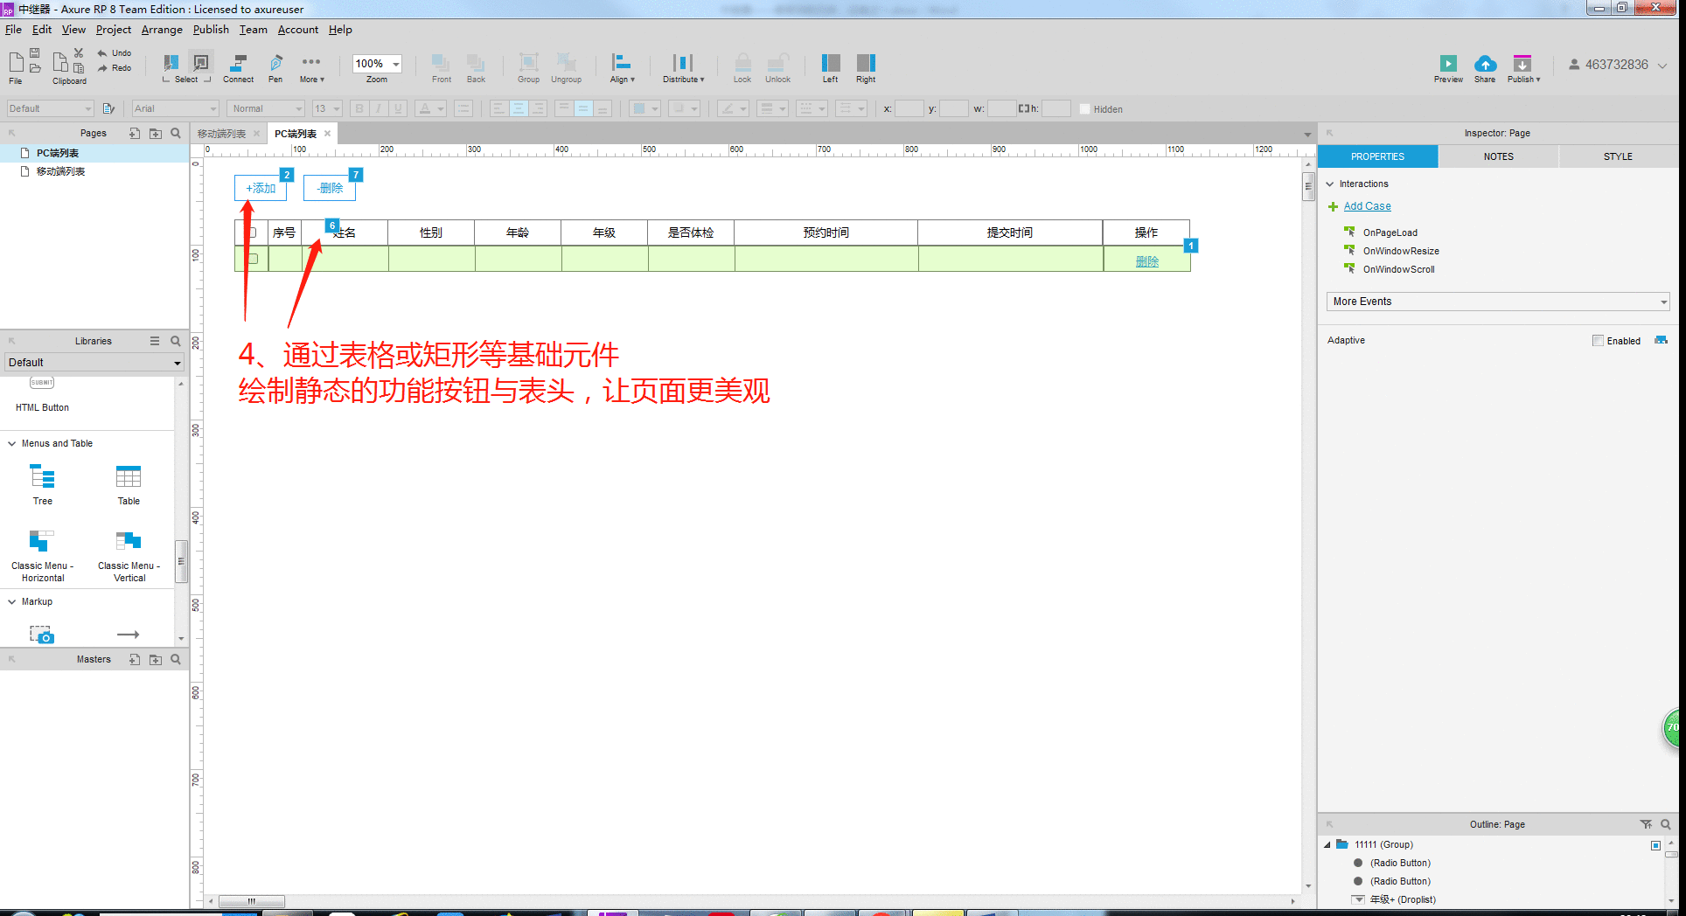Select the OnWindowScroll event
The width and height of the screenshot is (1686, 916).
1398,269
